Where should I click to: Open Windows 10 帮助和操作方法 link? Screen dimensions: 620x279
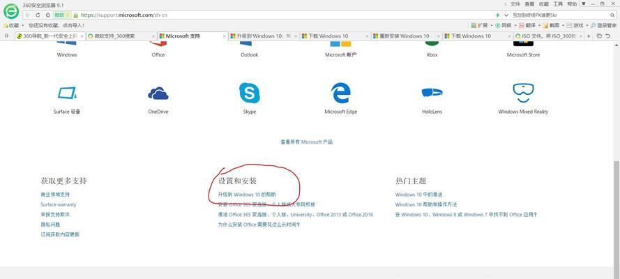pyautogui.click(x=426, y=204)
